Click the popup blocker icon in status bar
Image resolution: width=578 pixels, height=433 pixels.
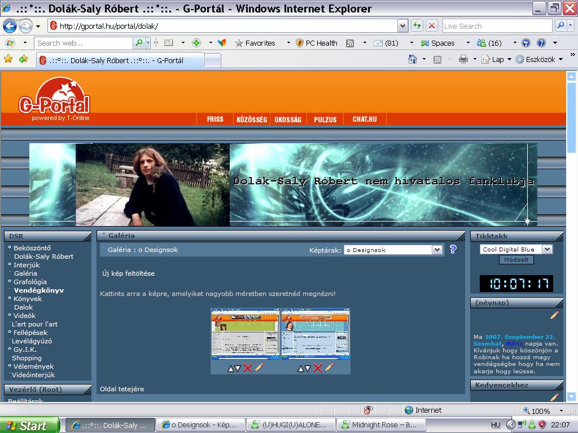click(x=368, y=410)
